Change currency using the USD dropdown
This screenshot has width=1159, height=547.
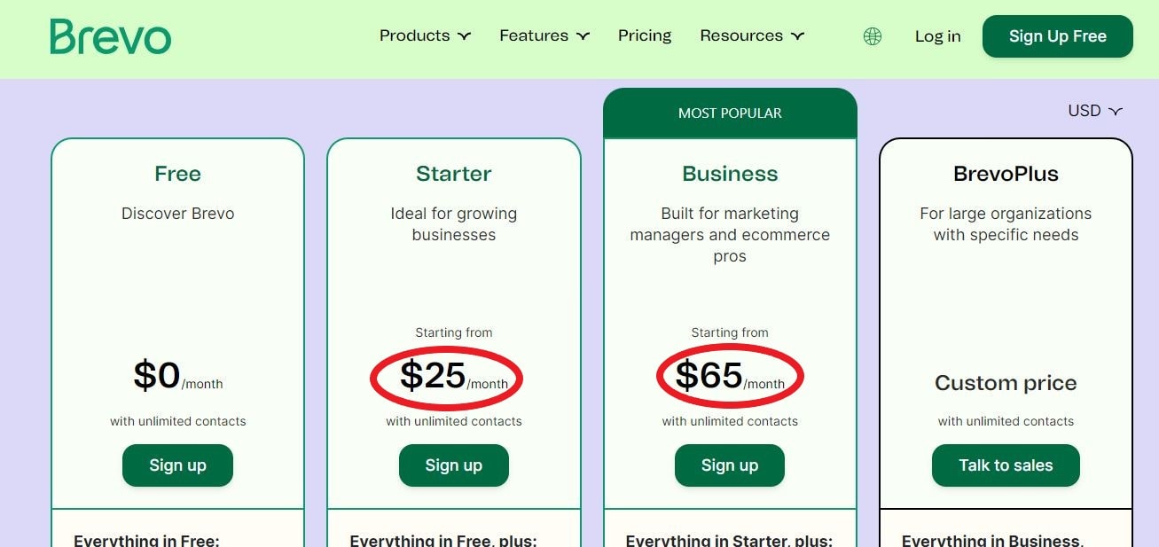point(1093,110)
